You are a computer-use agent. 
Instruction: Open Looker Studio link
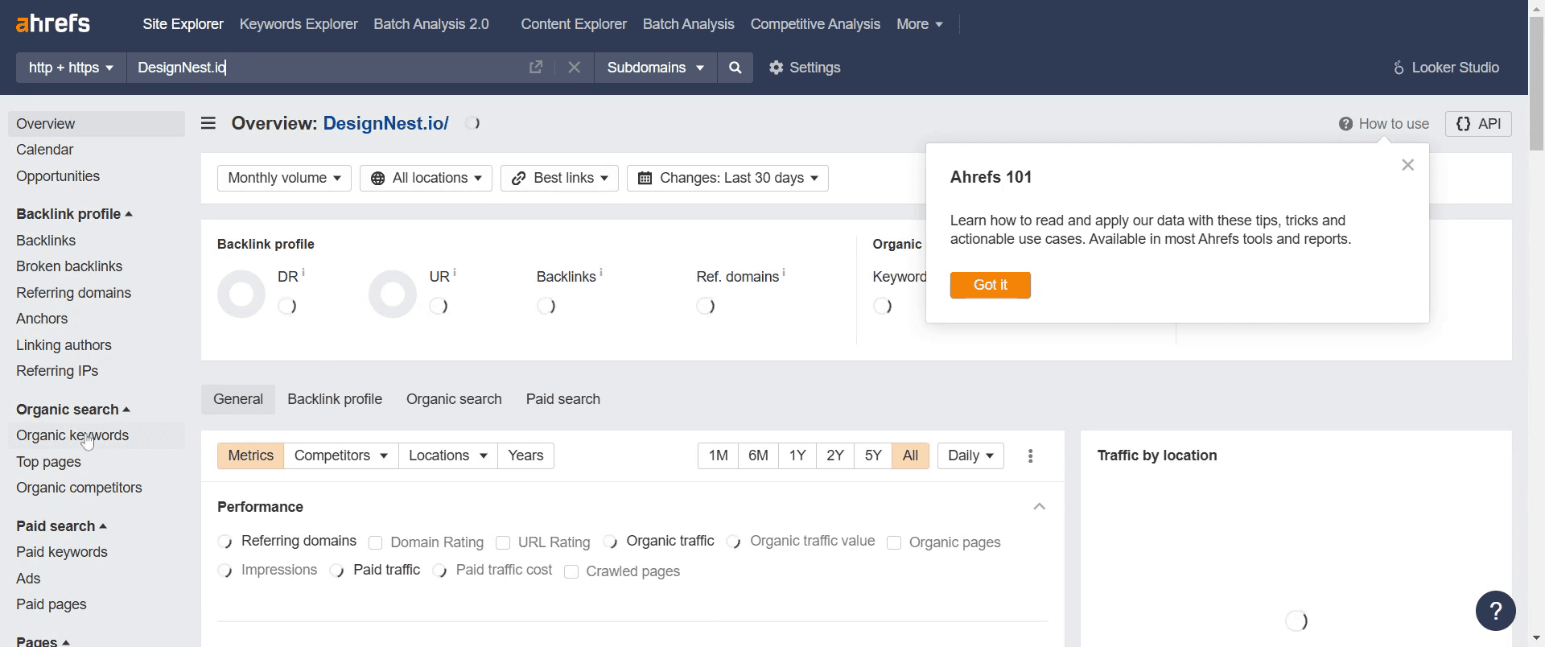pos(1446,68)
